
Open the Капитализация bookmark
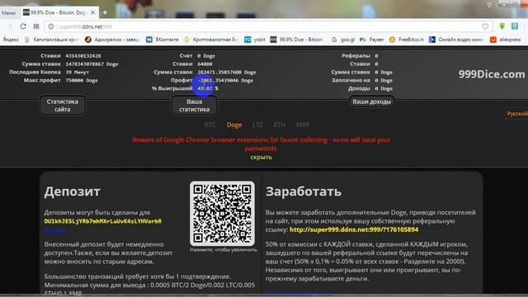point(51,40)
